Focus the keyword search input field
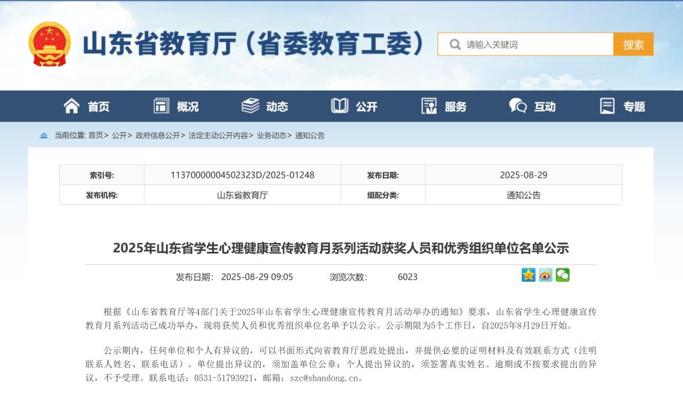Viewport: 683px width, 408px height. 534,45
